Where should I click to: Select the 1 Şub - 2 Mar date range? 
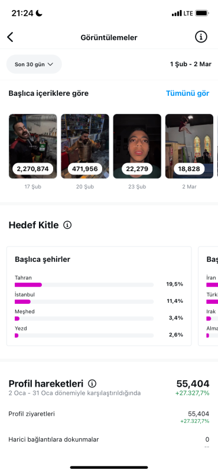coord(191,64)
